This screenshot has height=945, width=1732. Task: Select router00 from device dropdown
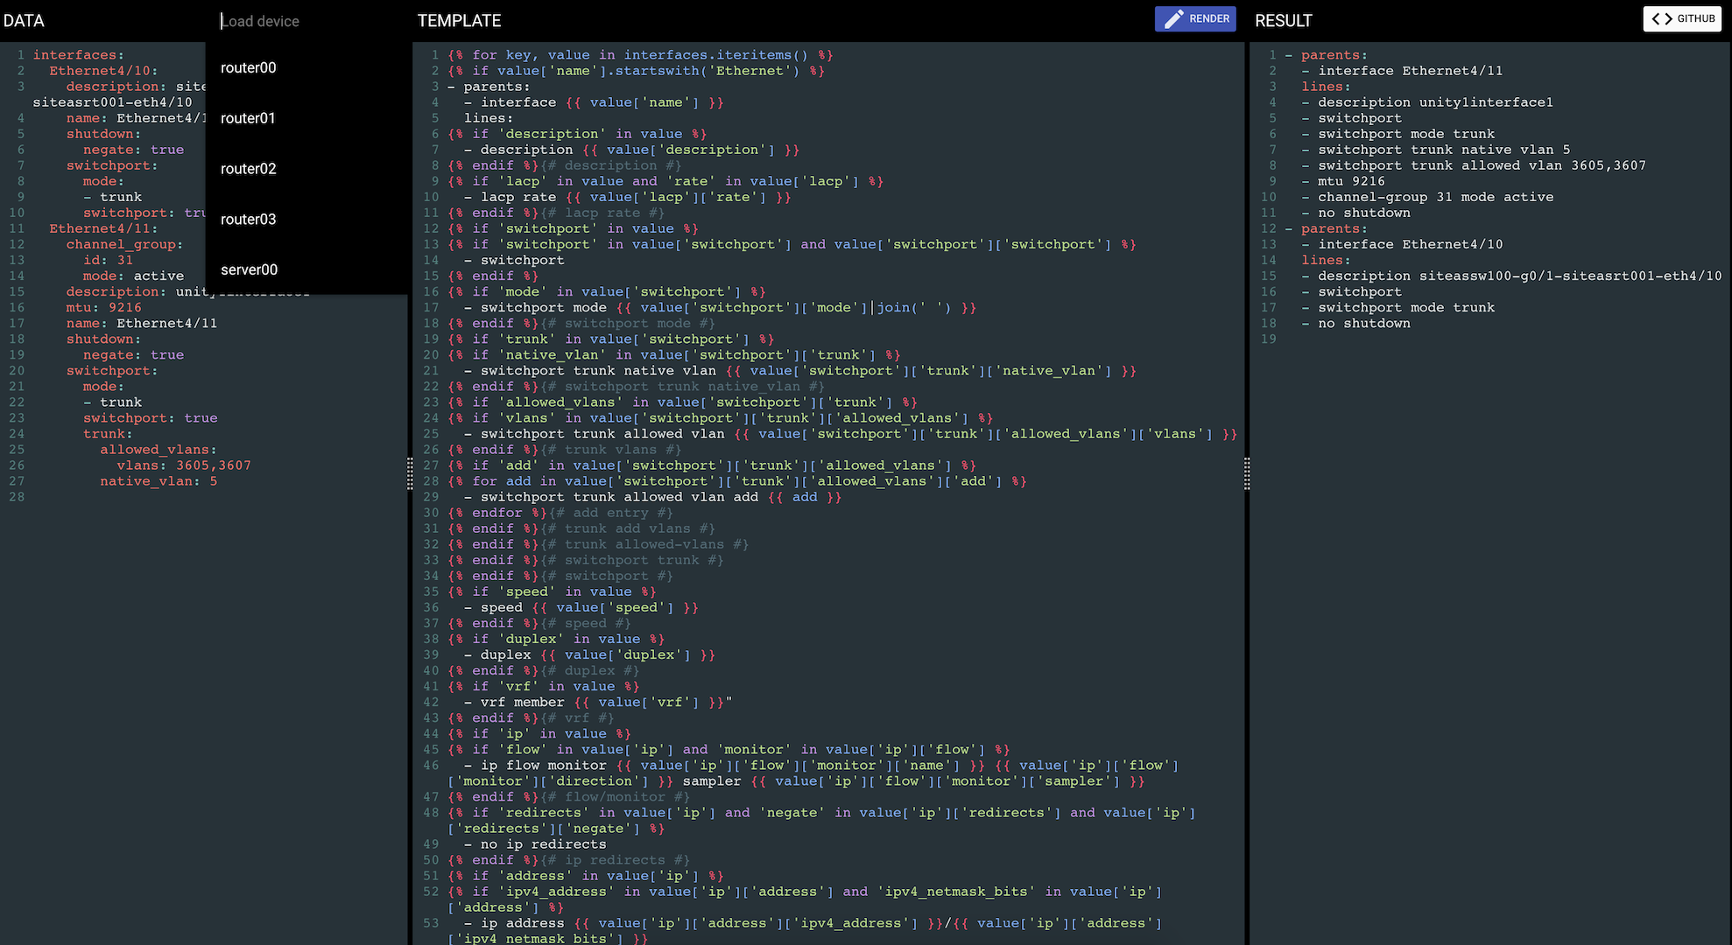click(x=249, y=67)
